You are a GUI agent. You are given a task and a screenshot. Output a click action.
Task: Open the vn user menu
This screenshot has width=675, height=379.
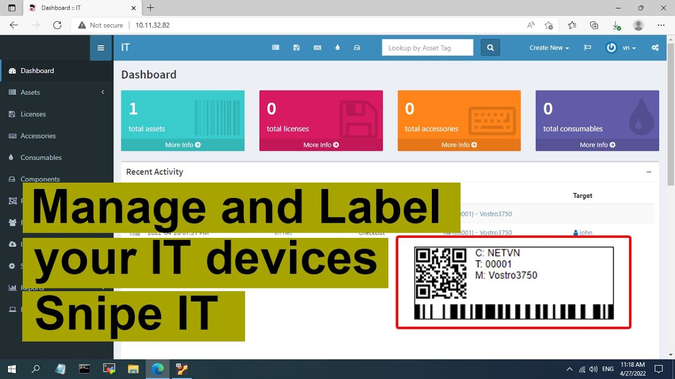[621, 47]
